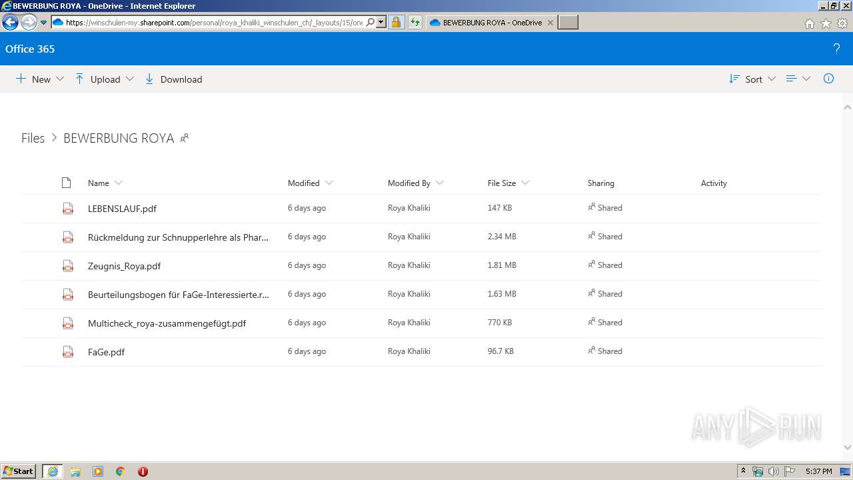Image resolution: width=853 pixels, height=480 pixels.
Task: Launch the media player taskbar icon
Action: (x=98, y=471)
